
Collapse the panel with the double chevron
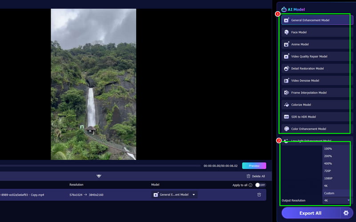[x=99, y=176]
